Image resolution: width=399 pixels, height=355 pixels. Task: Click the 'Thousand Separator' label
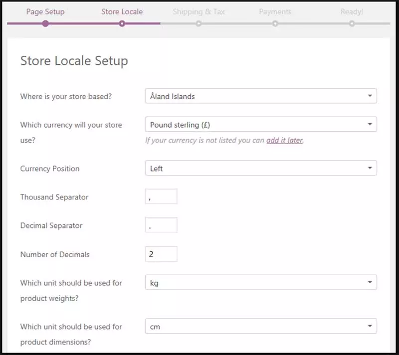(54, 197)
